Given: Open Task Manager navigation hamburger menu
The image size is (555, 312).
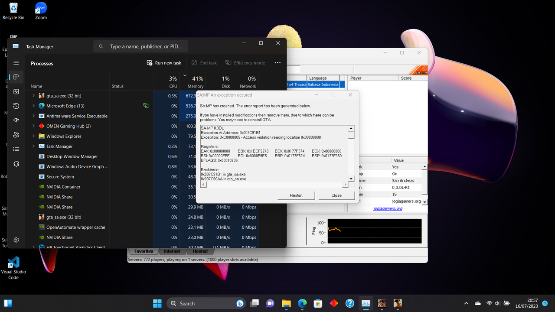Looking at the screenshot, I should 16,63.
